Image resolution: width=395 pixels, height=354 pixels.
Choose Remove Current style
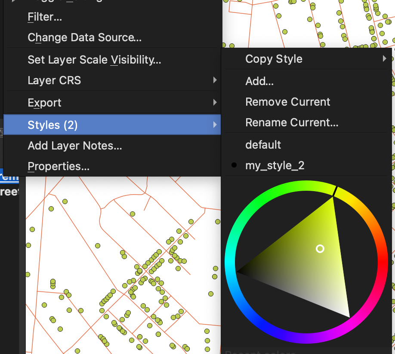287,102
